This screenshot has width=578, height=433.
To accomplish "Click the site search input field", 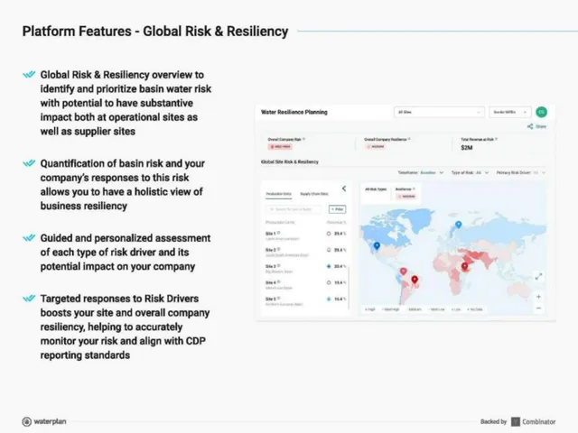I will pyautogui.click(x=294, y=209).
